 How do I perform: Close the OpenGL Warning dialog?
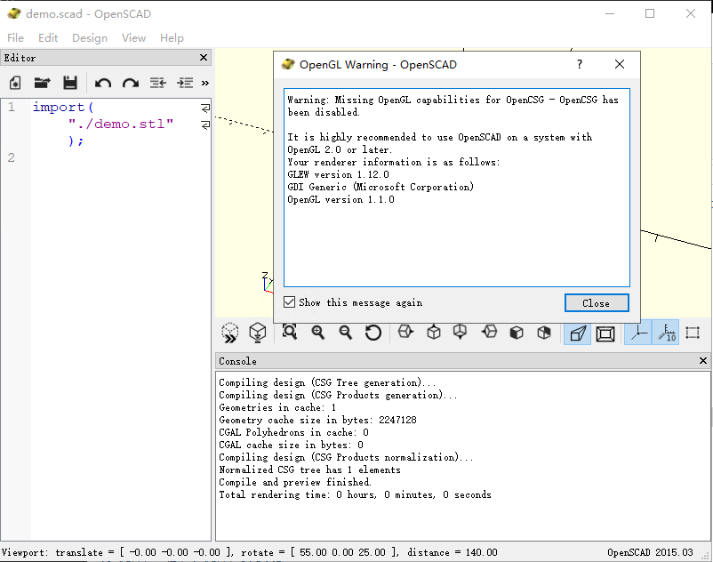(596, 302)
